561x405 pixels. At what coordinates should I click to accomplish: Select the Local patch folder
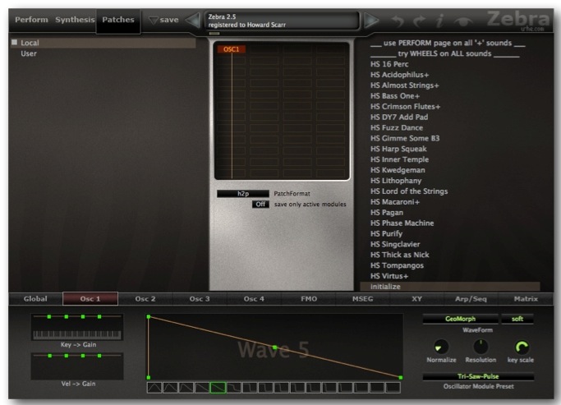pyautogui.click(x=103, y=43)
